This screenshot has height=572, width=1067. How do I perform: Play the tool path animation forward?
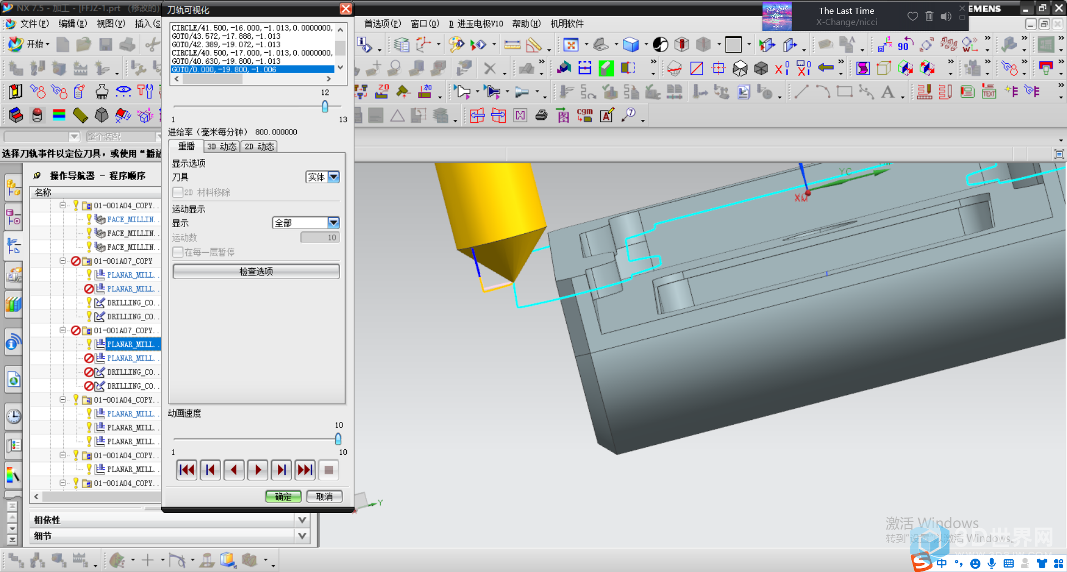[258, 470]
